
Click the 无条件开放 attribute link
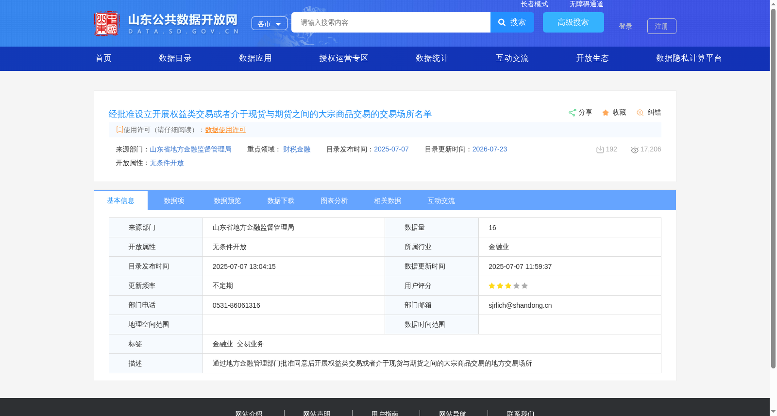click(167, 163)
